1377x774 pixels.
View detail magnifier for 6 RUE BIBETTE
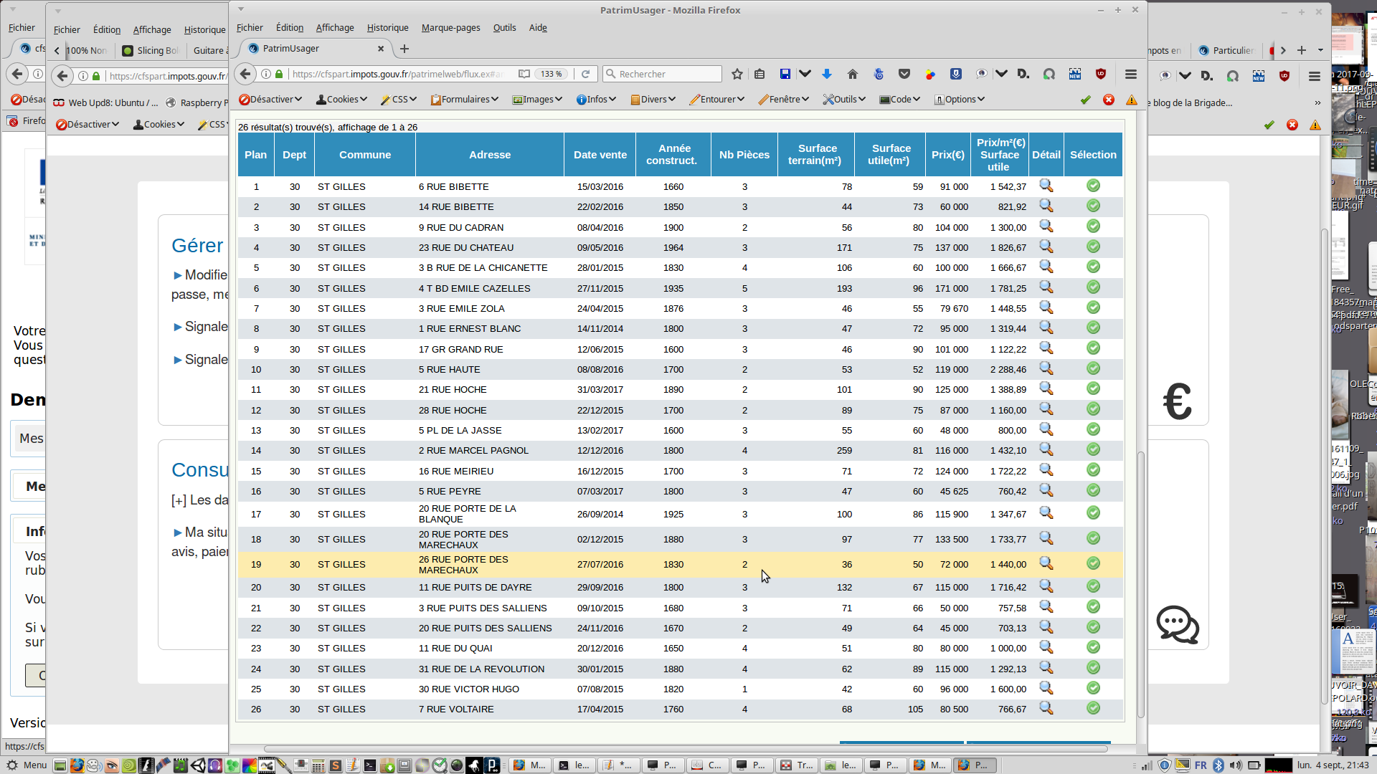click(x=1046, y=186)
